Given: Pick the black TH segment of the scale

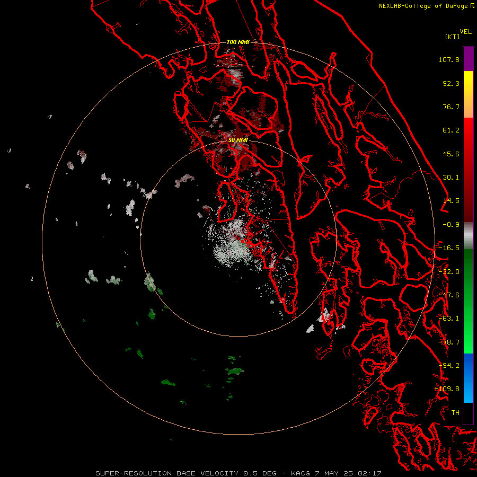Looking at the screenshot, I should tap(468, 413).
